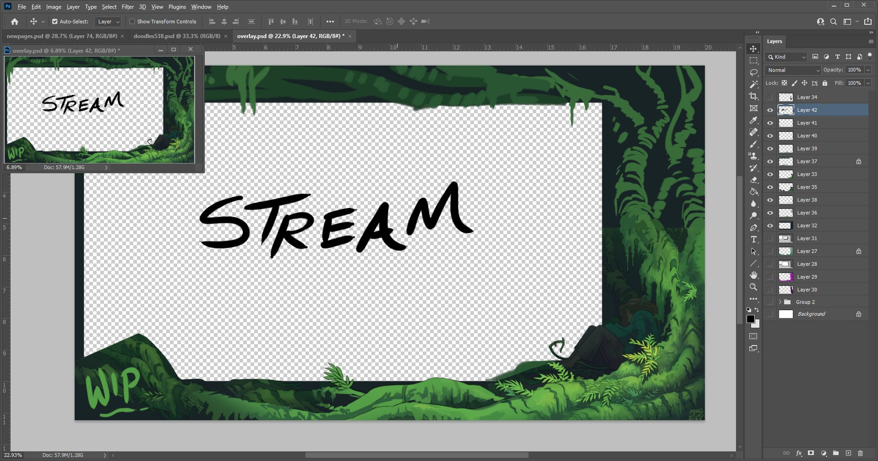The height and width of the screenshot is (461, 878).
Task: Select the Eyedropper tool
Action: click(753, 120)
